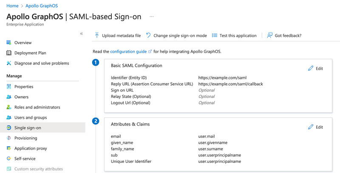
Task: Open the configuration guide link
Action: click(x=128, y=51)
